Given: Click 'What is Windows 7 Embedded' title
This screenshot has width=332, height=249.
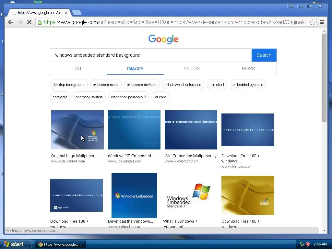Looking at the screenshot, I should 180,224.
